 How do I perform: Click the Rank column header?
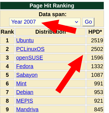point(7,32)
